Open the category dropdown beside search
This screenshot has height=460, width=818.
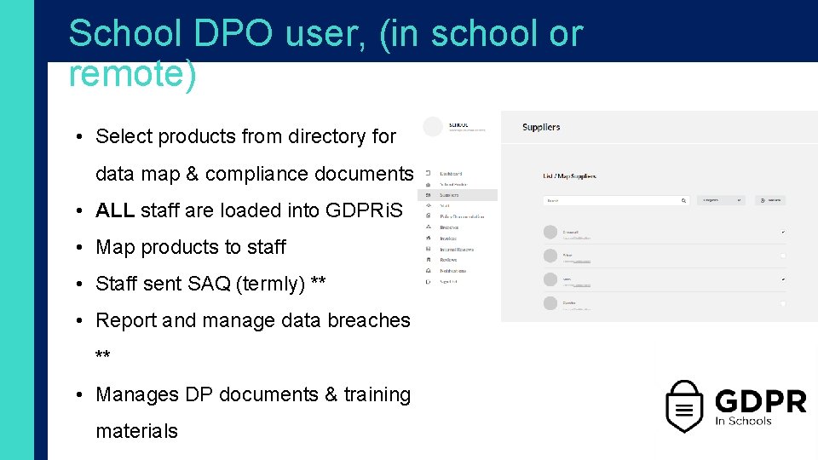721,200
